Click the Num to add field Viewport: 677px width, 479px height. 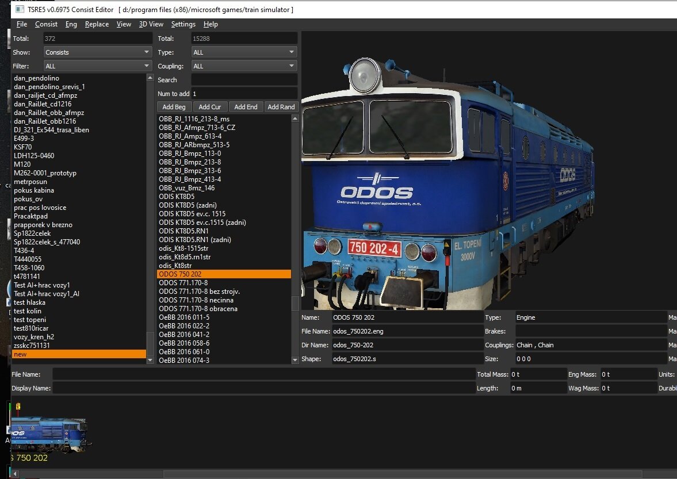click(244, 94)
